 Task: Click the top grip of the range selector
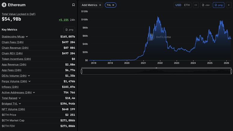156,68
